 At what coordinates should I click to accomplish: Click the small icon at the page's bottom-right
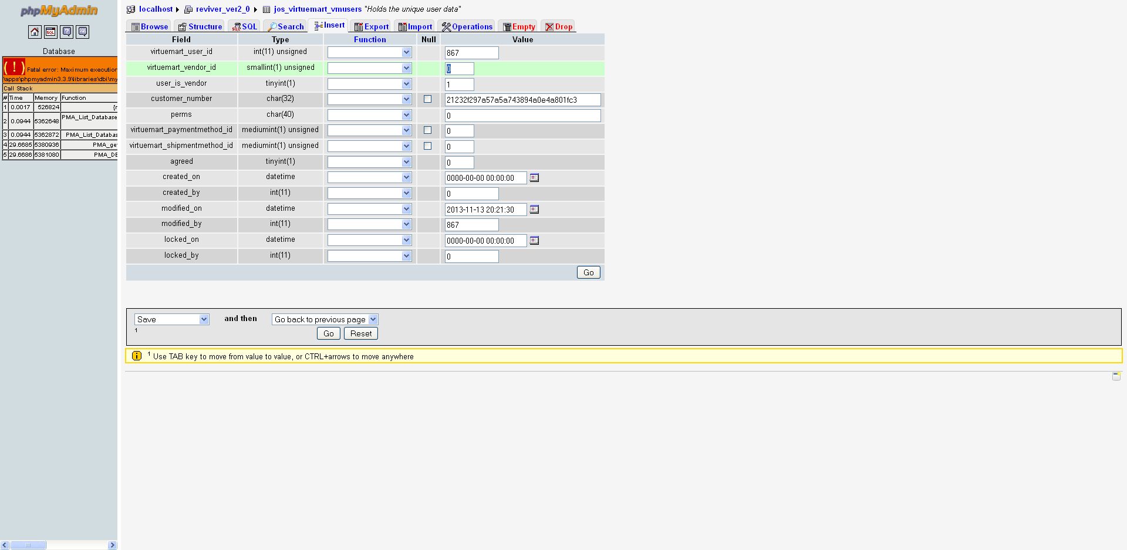click(x=1116, y=376)
